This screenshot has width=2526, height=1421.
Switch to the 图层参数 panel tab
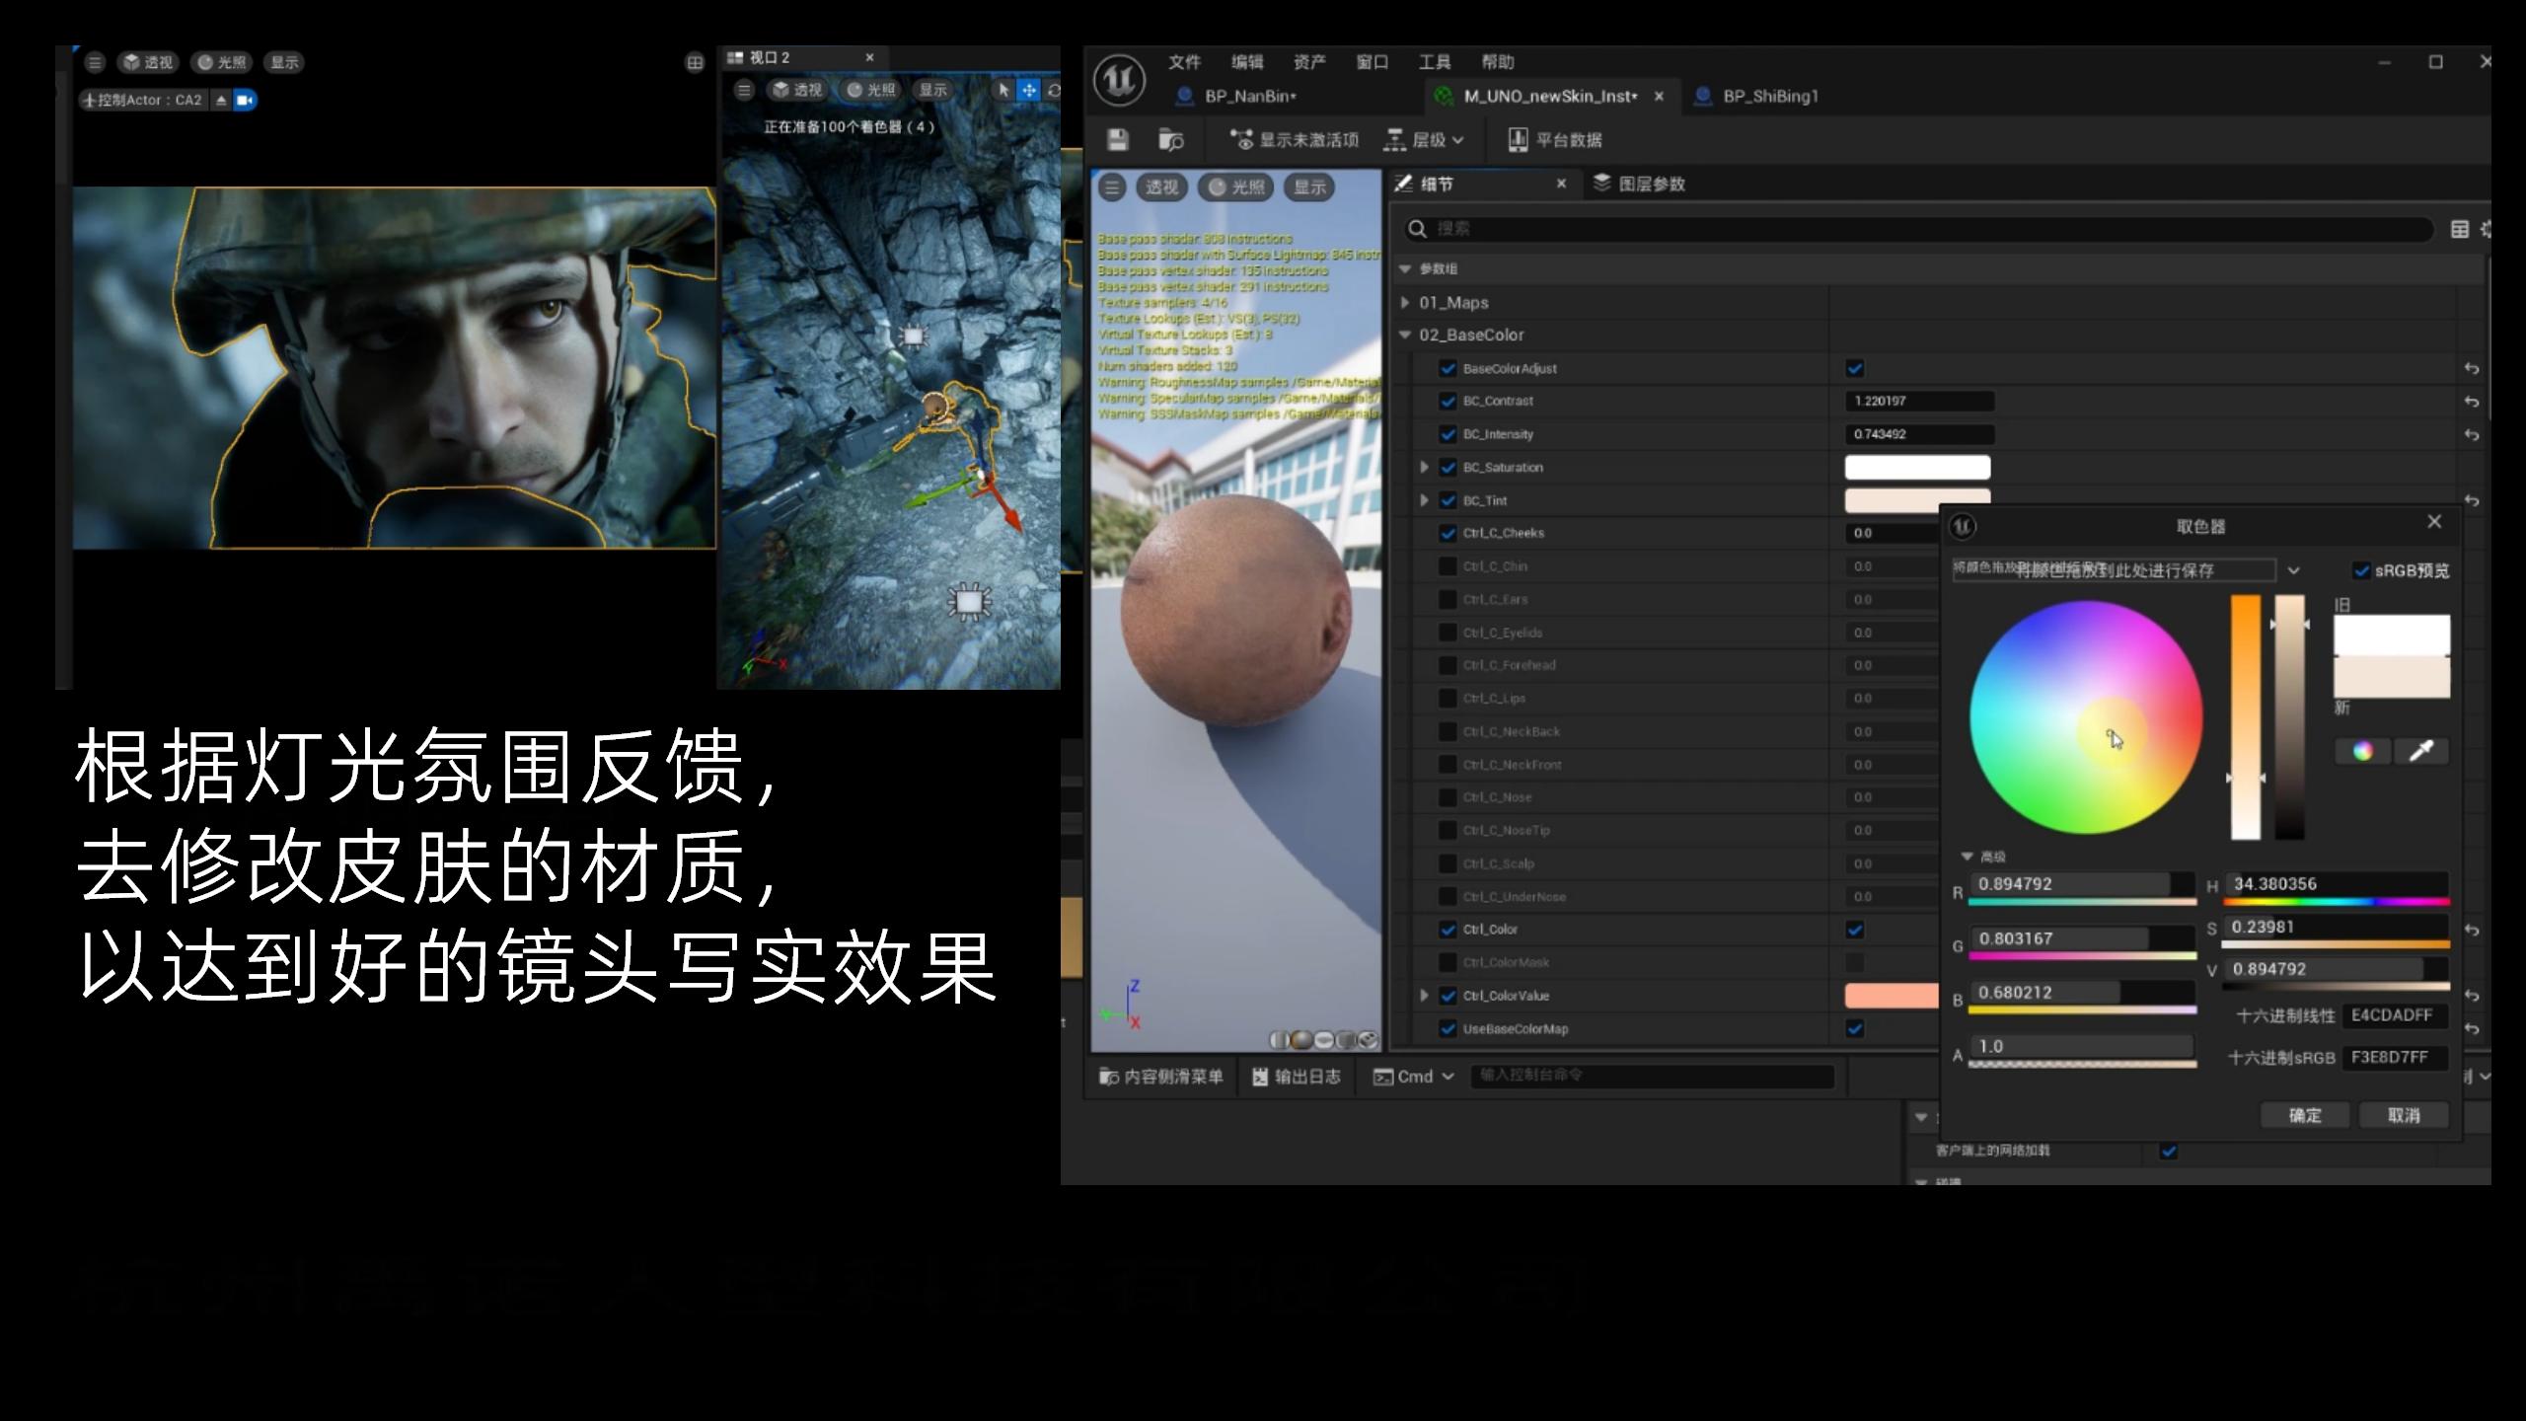pyautogui.click(x=1639, y=184)
